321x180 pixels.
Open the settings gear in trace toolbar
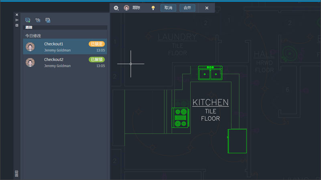click(x=116, y=8)
